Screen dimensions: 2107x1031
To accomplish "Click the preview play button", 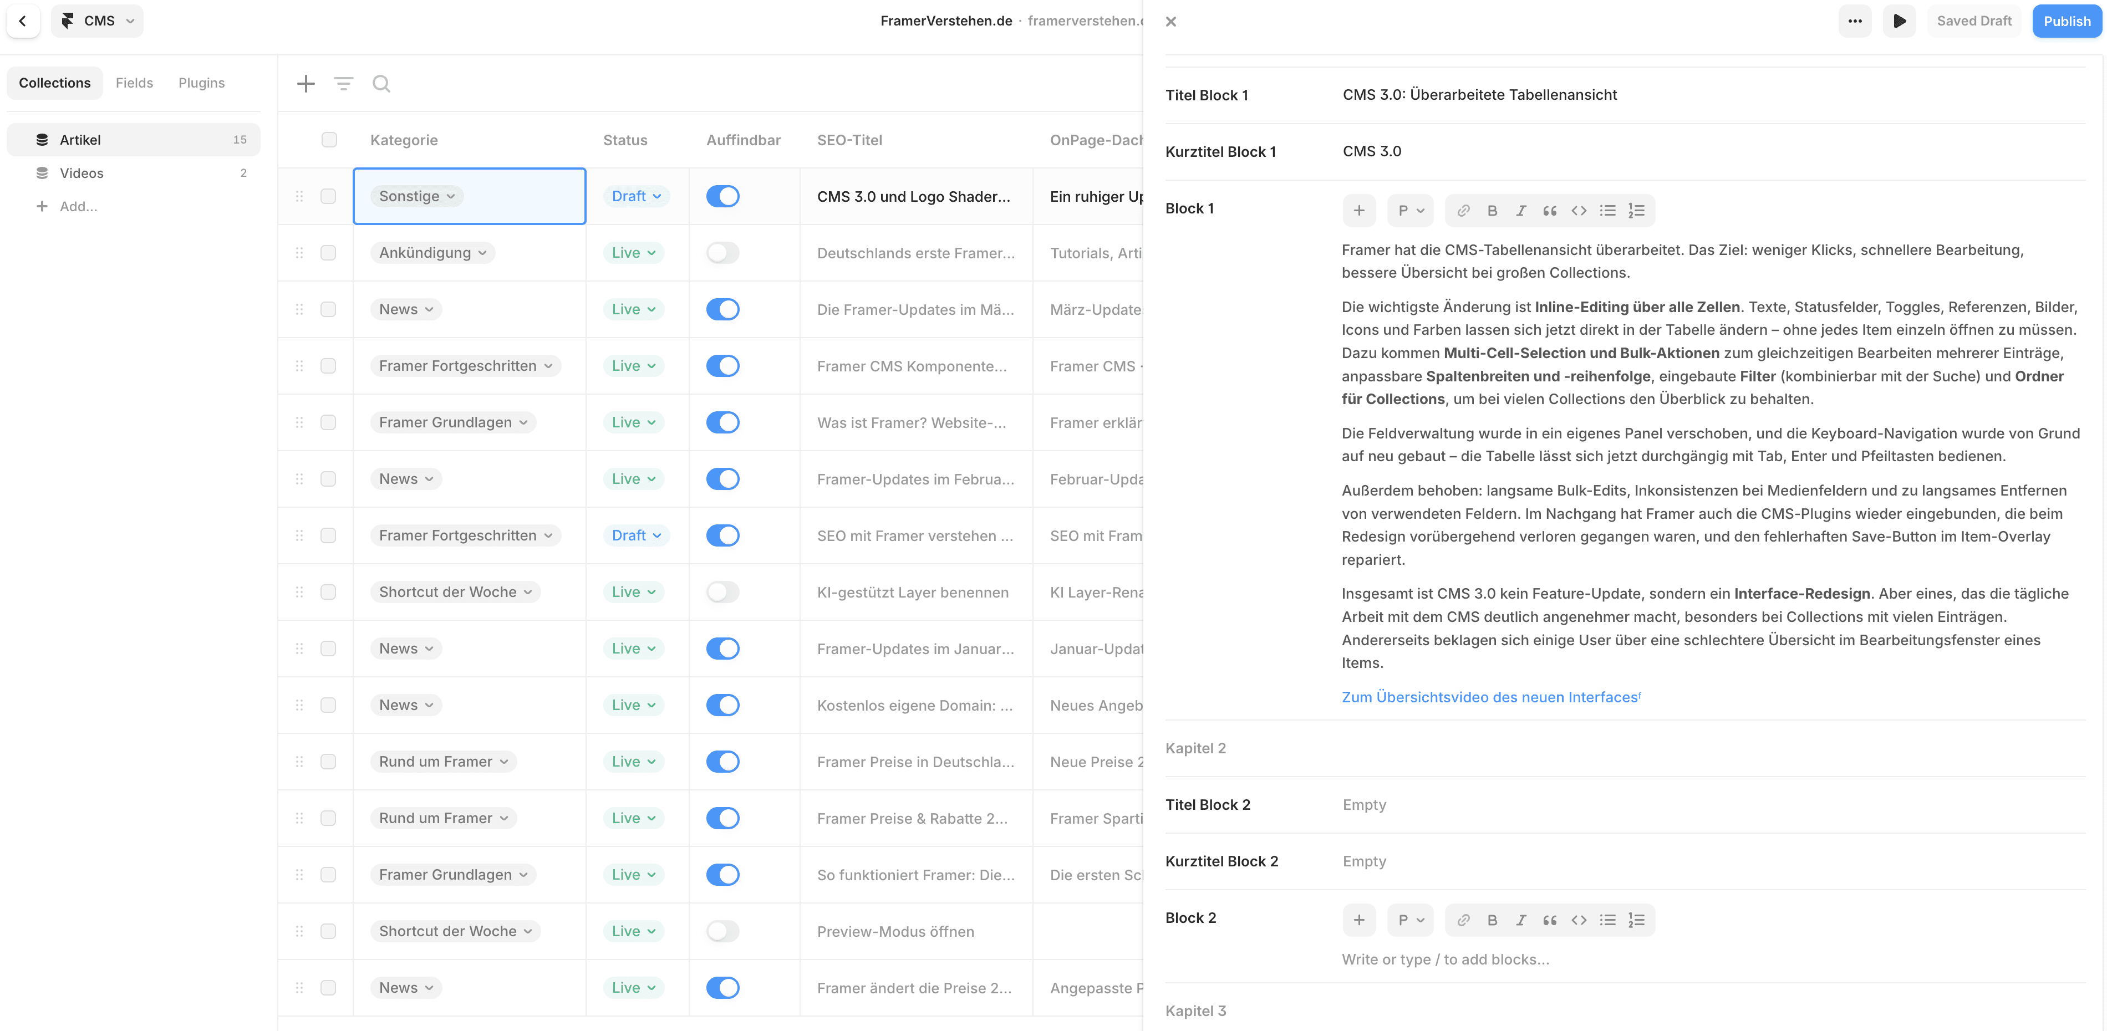I will [x=1899, y=21].
